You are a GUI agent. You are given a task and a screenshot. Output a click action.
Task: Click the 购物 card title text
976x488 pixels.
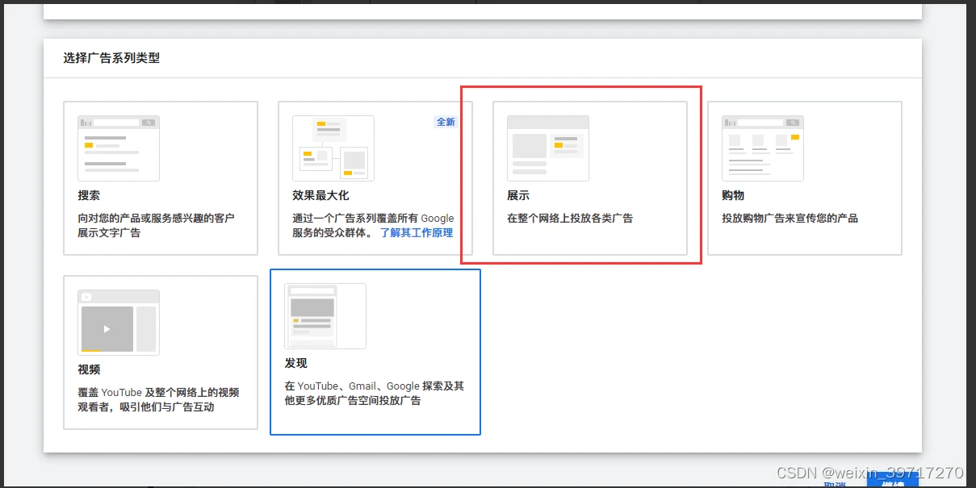(x=733, y=196)
